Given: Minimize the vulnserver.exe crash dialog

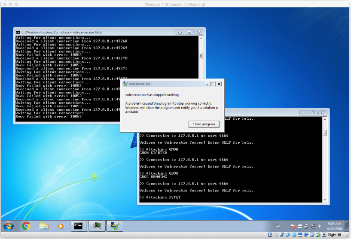Looking at the screenshot, I should (x=207, y=84).
